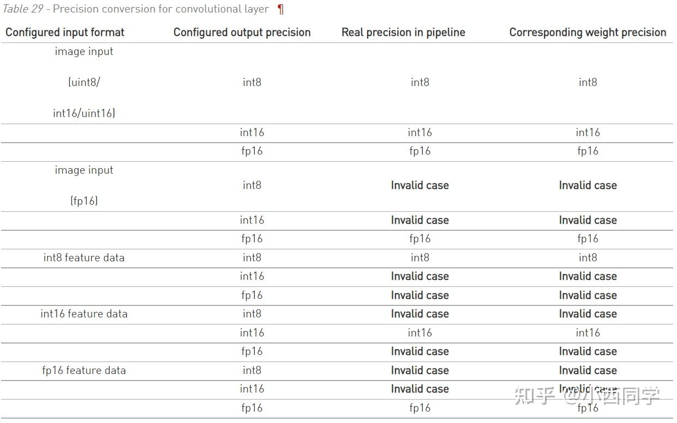Click real precision 'Invalid case' in image input (fp16) row
Viewport: 677px width, 423px height.
[x=420, y=185]
